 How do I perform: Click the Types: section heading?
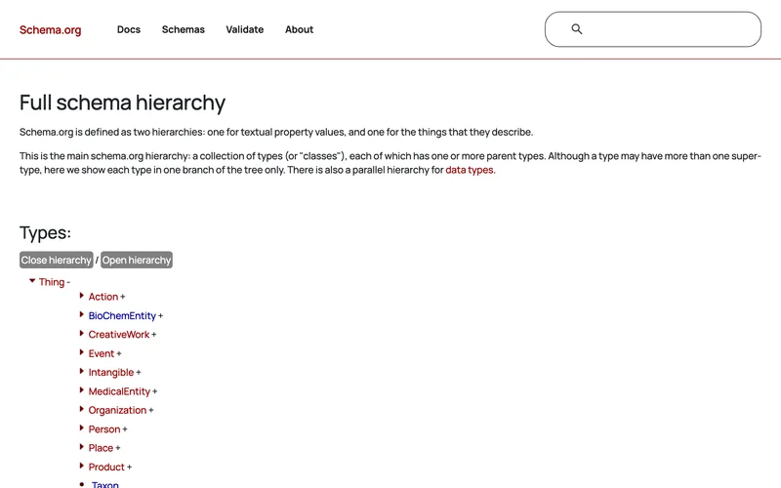click(x=45, y=233)
